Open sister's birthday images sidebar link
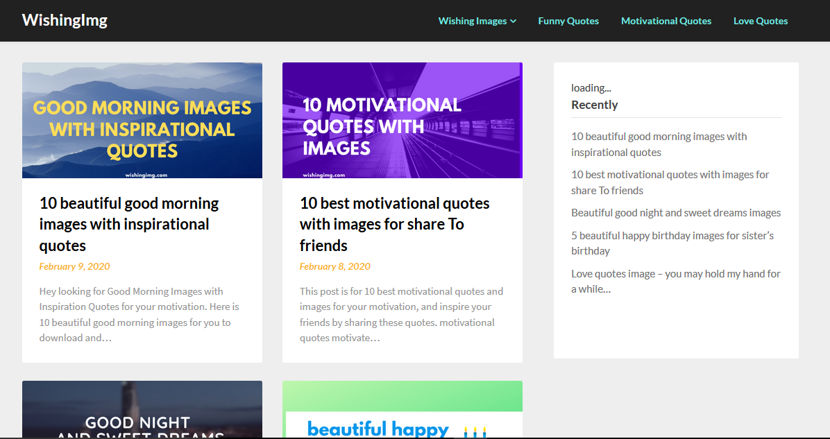830x439 pixels. click(x=672, y=243)
